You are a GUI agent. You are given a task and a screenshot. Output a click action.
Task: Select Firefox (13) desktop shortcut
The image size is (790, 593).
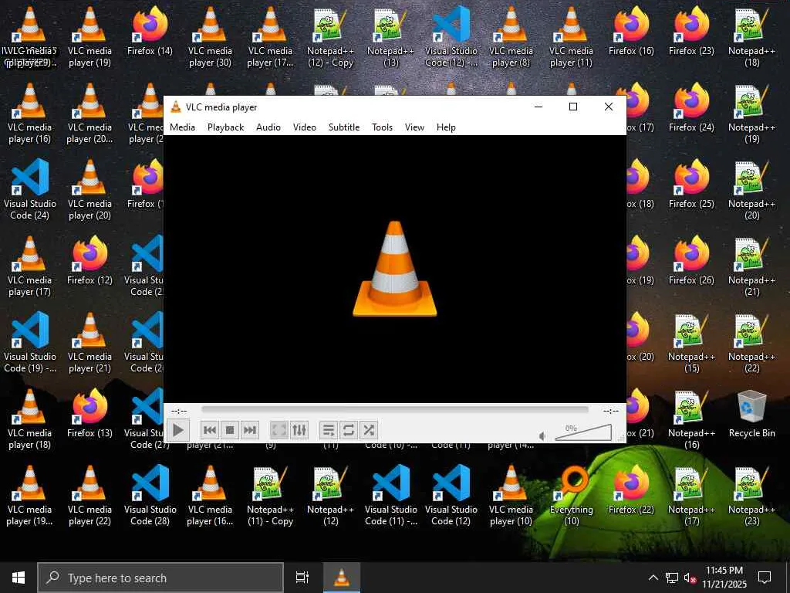tap(89, 414)
